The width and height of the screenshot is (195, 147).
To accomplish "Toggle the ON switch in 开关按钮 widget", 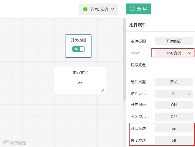I will click(x=78, y=49).
